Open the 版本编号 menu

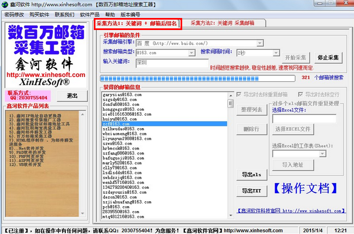pos(130,15)
